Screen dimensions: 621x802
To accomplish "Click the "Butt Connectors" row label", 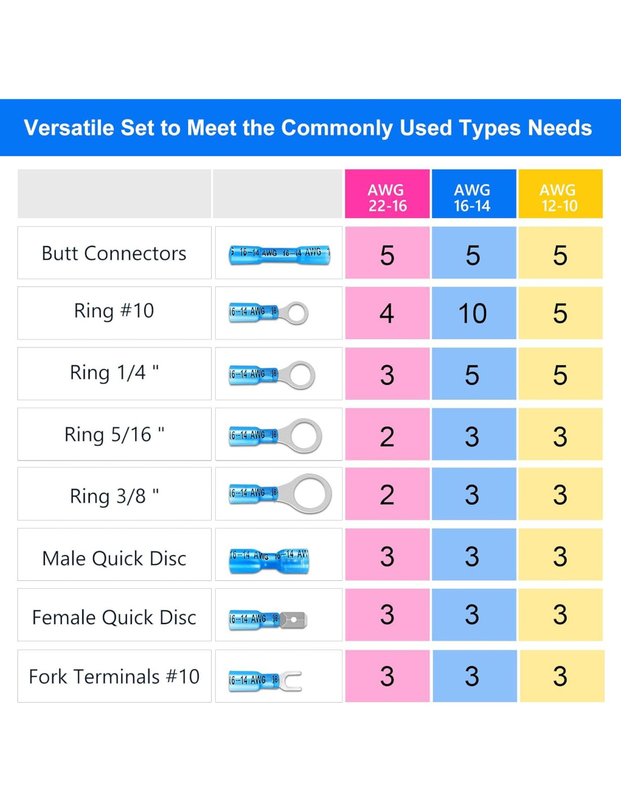I will [x=114, y=253].
